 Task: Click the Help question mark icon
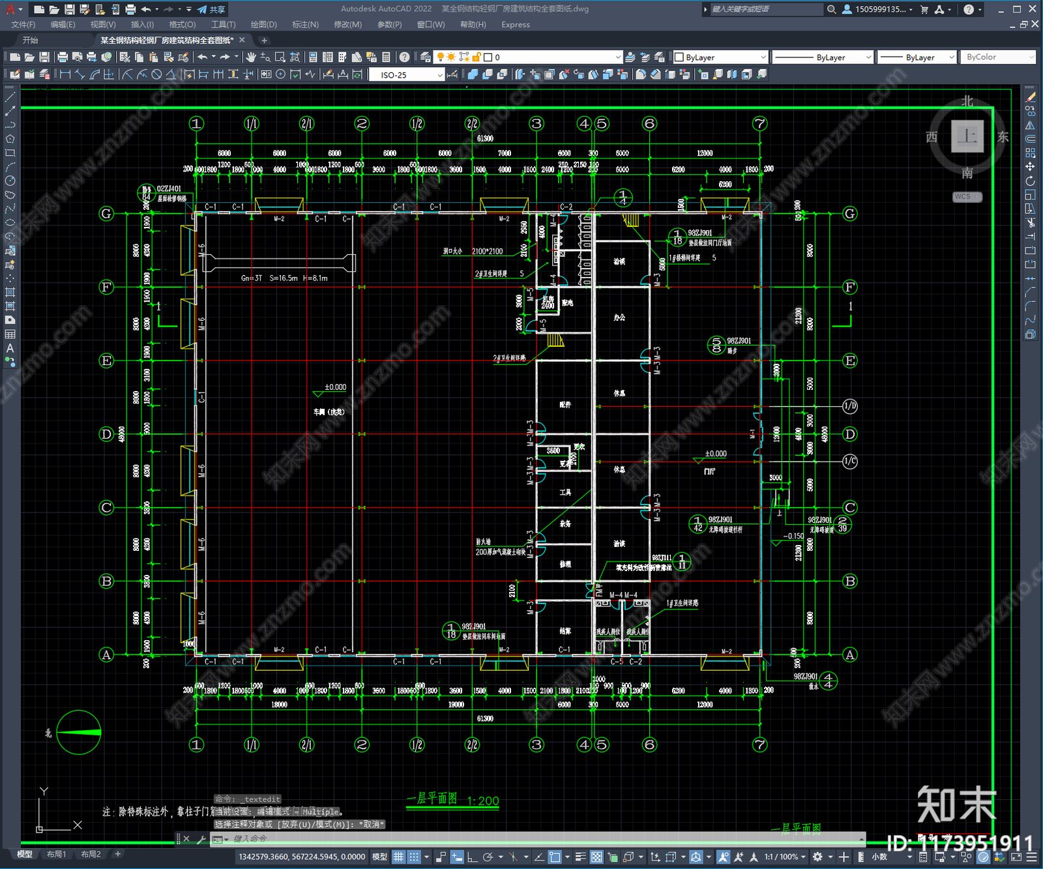pyautogui.click(x=404, y=57)
